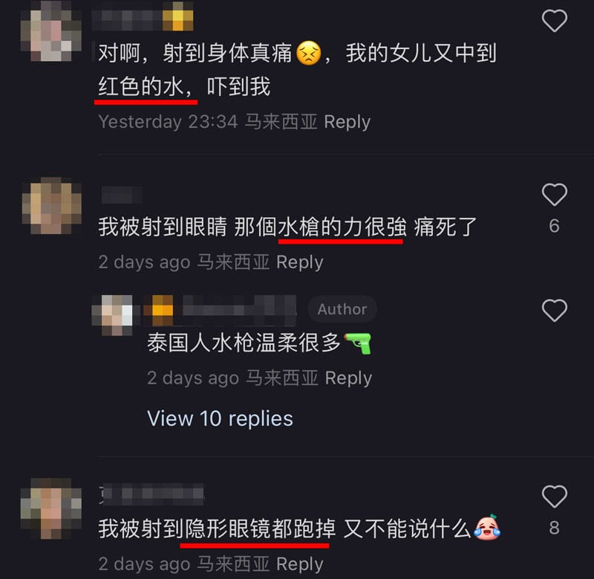Screen dimensions: 594x579
Task: Click the like count 6
Action: (554, 226)
